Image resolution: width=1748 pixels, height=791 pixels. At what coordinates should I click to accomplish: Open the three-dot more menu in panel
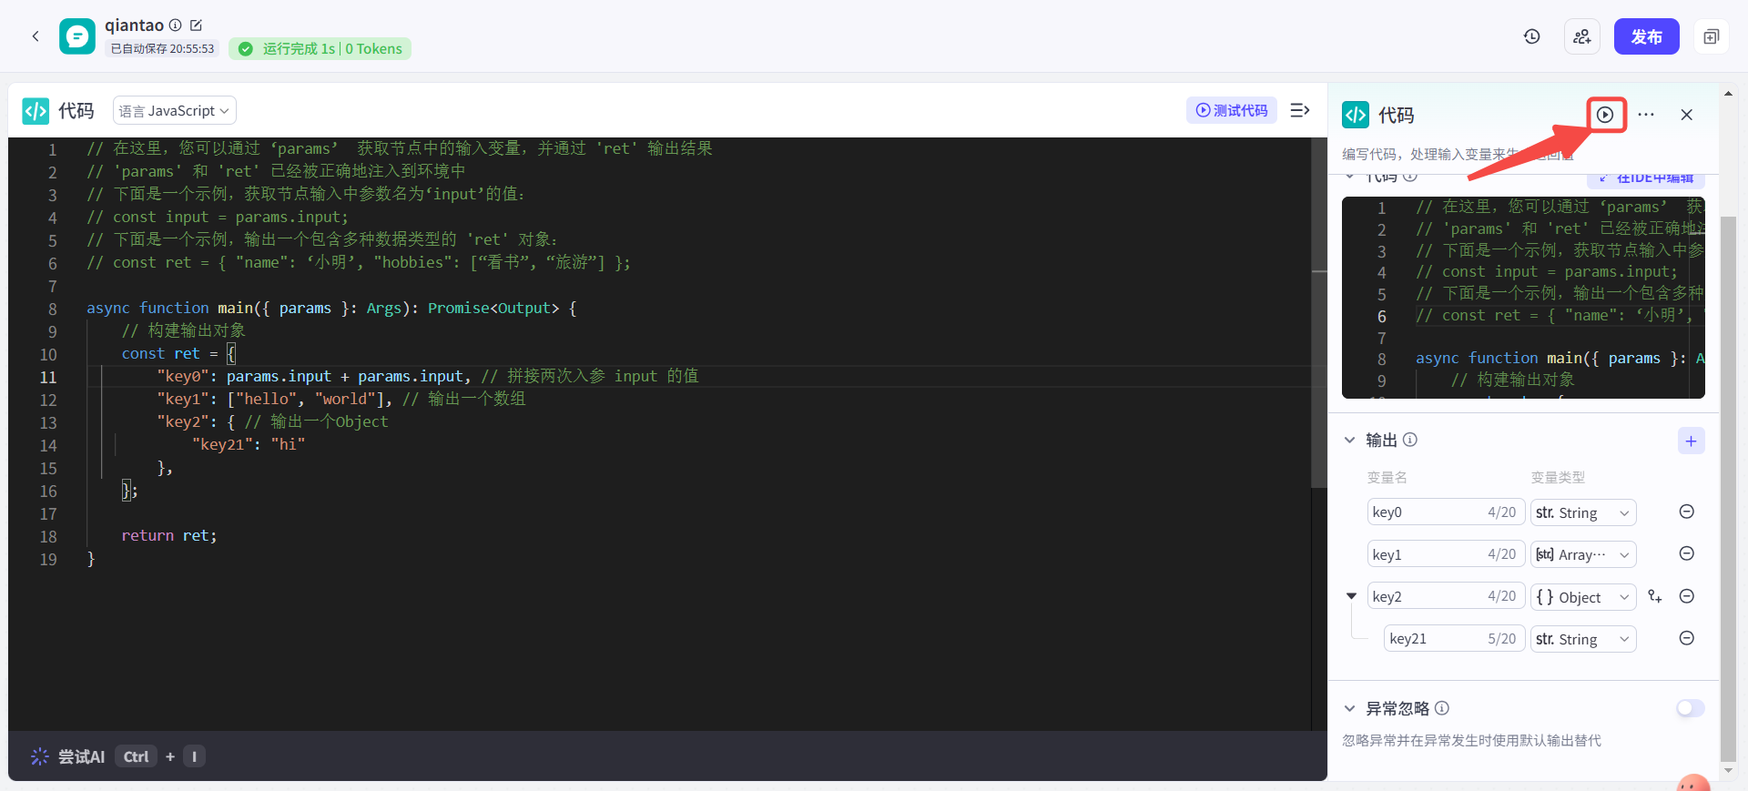tap(1646, 115)
